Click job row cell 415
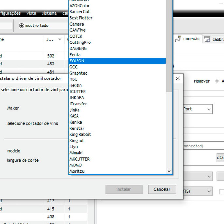Image resolution: width=224 pixels, height=224 pixels. (x=51, y=209)
